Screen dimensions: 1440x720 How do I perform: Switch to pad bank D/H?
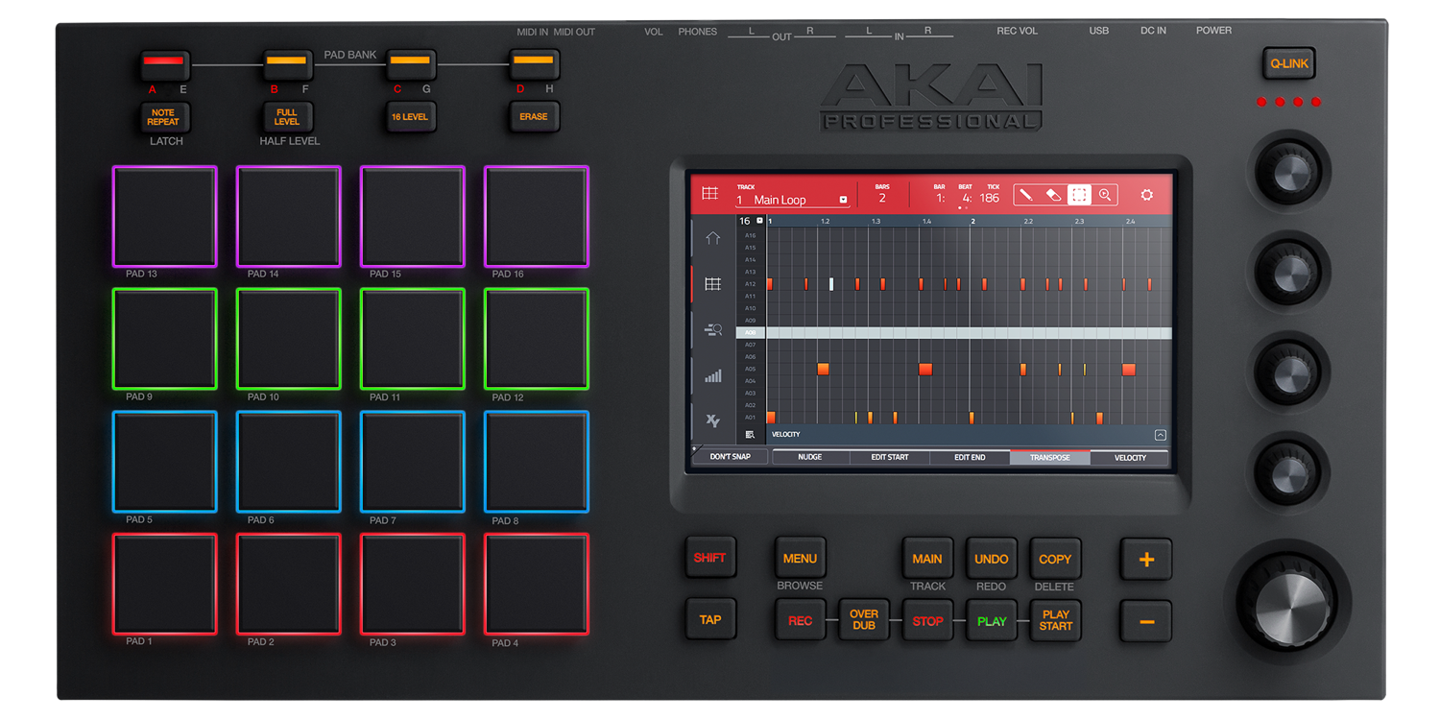(534, 64)
